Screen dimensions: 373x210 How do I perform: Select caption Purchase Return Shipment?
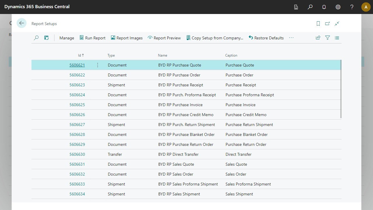coord(249,125)
